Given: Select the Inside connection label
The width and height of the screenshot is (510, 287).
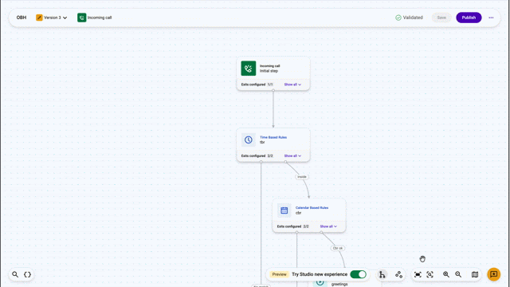Looking at the screenshot, I should coord(302,177).
